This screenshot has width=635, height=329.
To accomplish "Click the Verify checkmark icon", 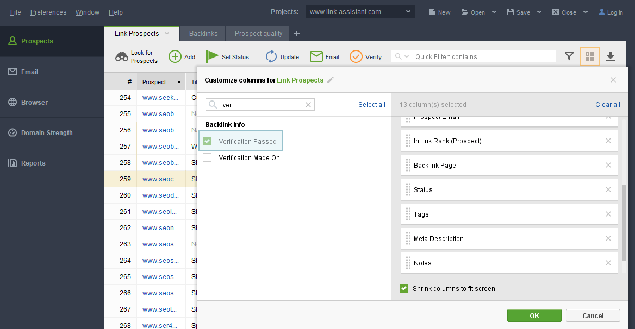I will (x=356, y=56).
